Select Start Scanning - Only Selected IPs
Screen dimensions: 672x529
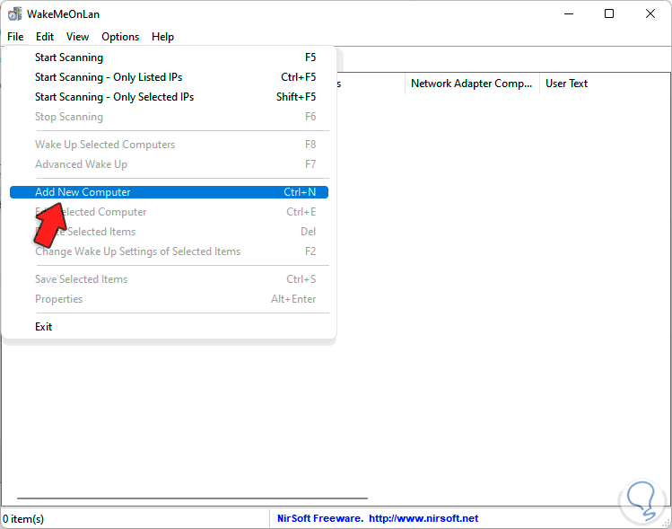(x=169, y=97)
